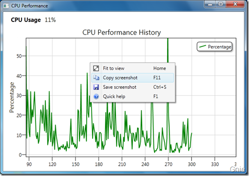Click the Copy screenshot pages icon
249x176 pixels.
[x=96, y=78]
